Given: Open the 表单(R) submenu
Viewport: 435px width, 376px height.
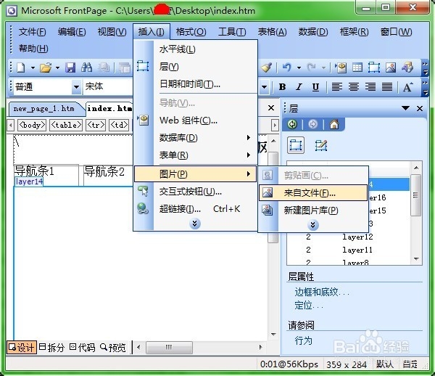Looking at the screenshot, I should pos(195,155).
